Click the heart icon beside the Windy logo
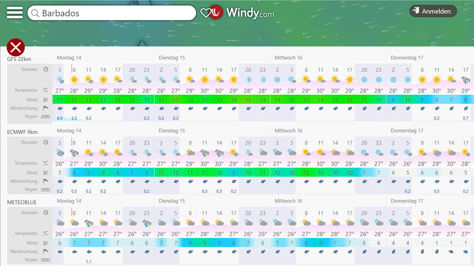The height and width of the screenshot is (266, 474). (206, 13)
